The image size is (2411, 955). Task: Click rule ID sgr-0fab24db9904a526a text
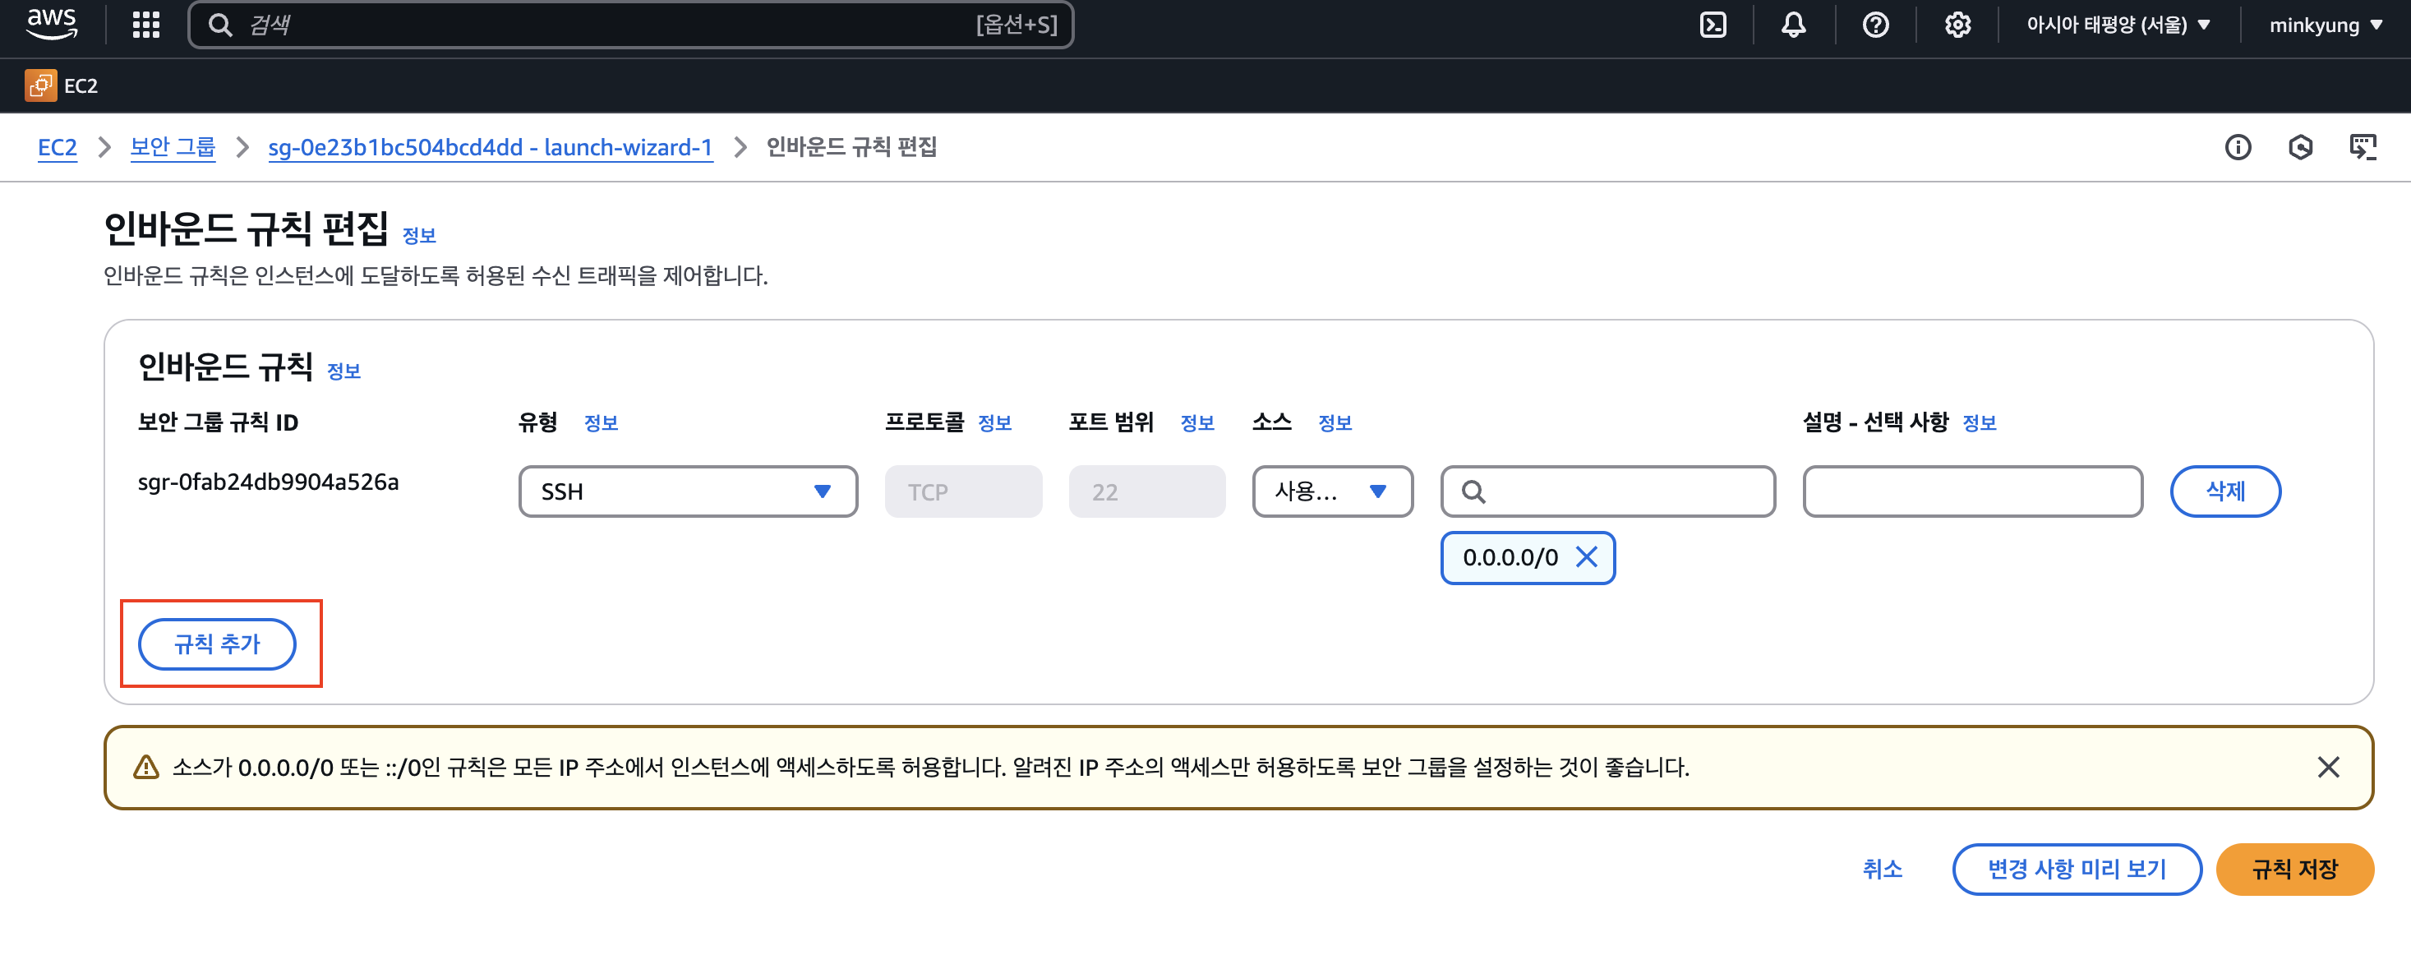point(268,482)
